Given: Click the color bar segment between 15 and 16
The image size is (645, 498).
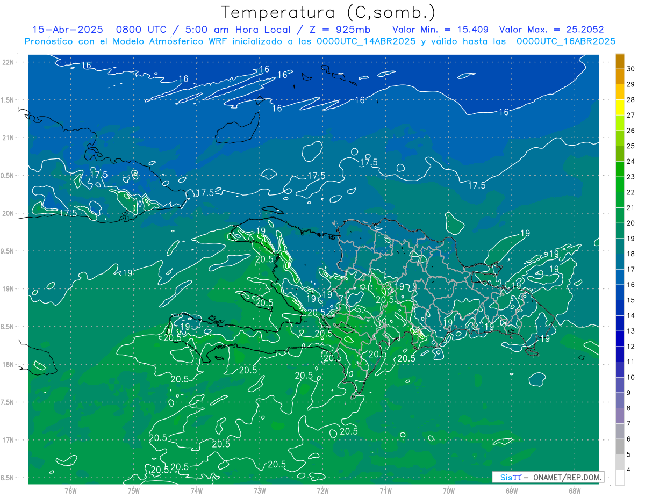Looking at the screenshot, I should (x=620, y=292).
